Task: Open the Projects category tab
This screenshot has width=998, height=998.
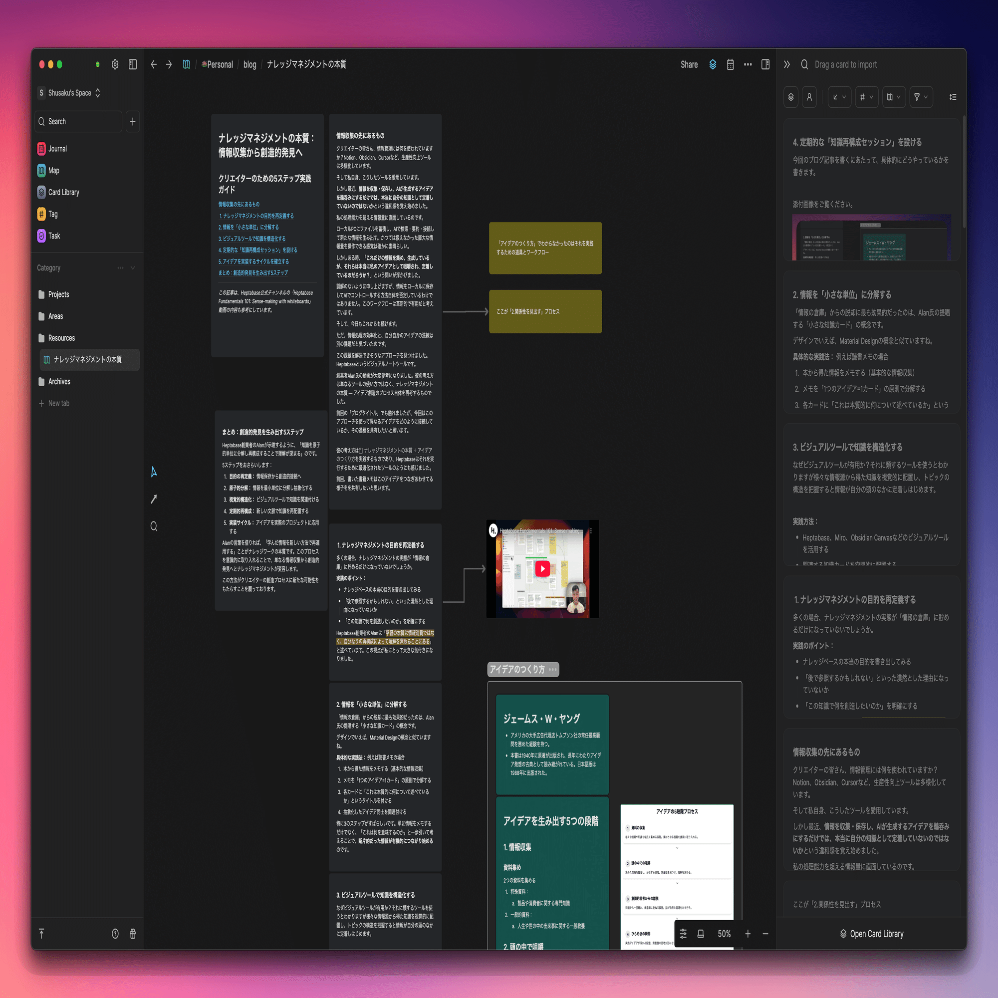Action: coord(58,294)
